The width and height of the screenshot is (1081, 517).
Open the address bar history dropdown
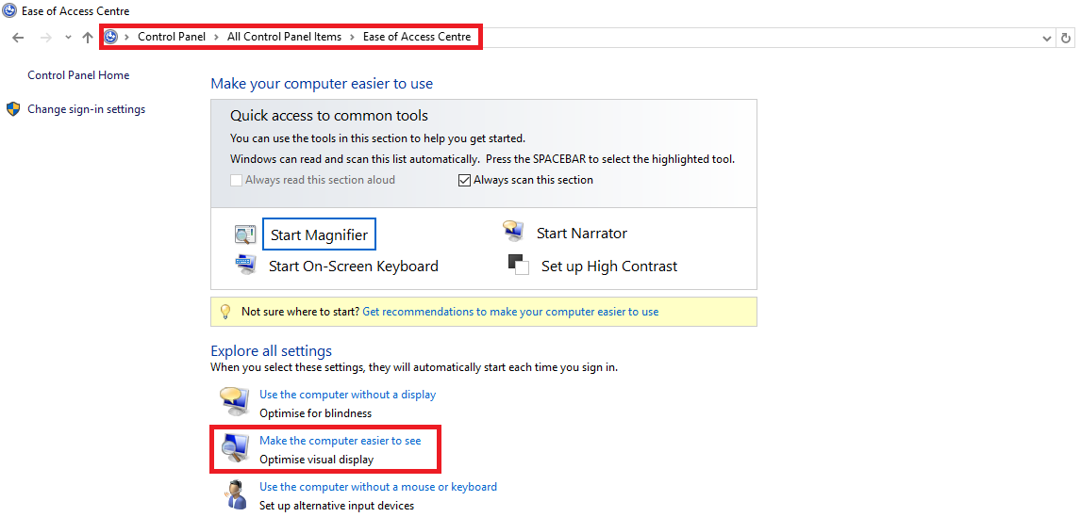click(x=1047, y=38)
